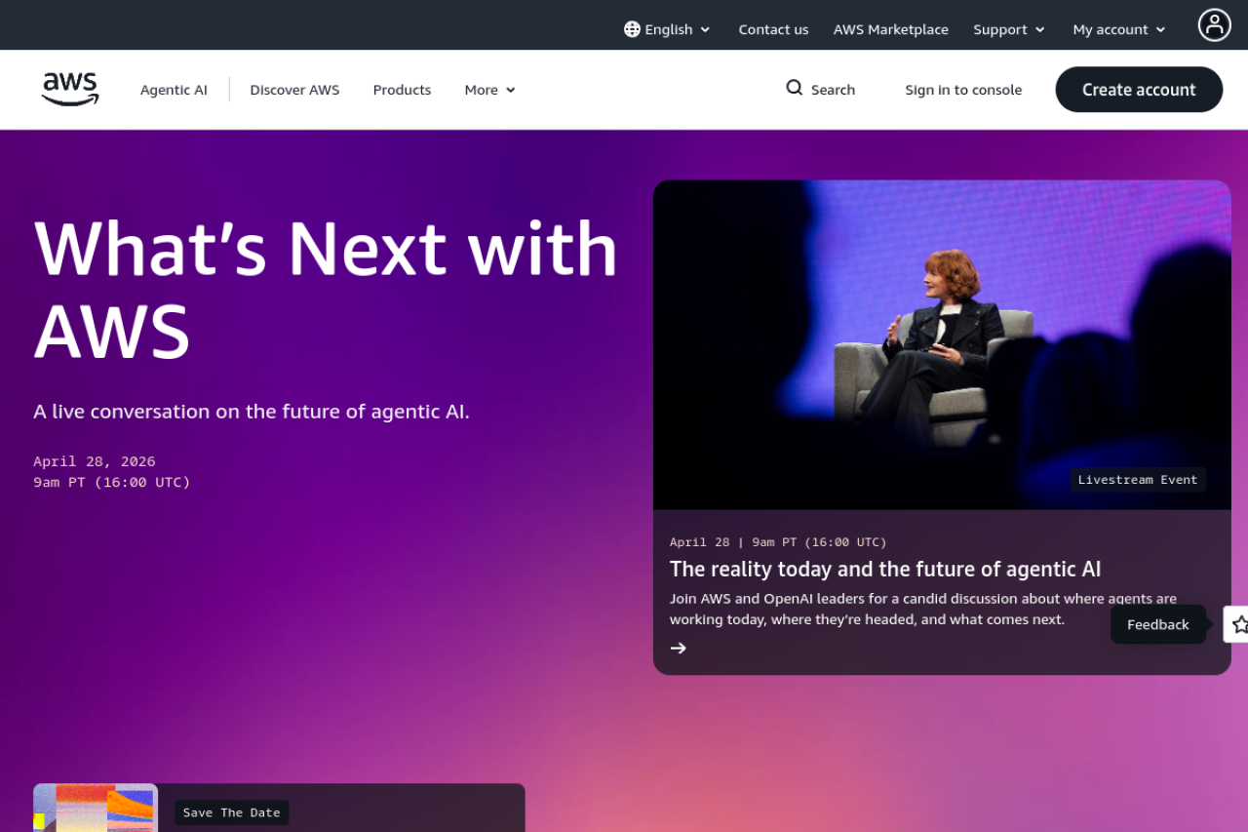Select Discover AWS in navigation

294,90
